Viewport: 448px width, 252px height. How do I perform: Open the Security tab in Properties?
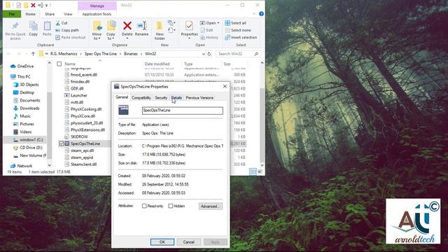click(x=161, y=98)
